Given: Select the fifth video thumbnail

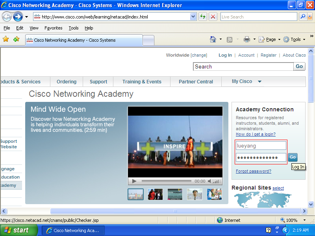Looking at the screenshot, I should tap(214, 194).
